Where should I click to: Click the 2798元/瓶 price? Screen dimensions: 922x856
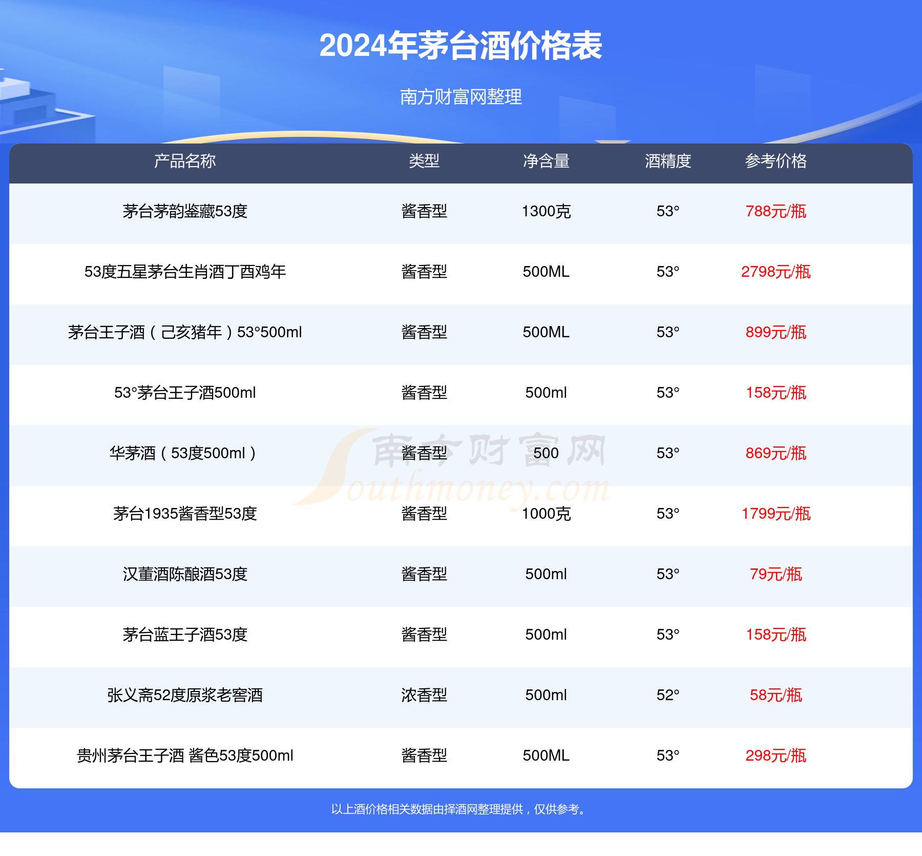pyautogui.click(x=776, y=272)
